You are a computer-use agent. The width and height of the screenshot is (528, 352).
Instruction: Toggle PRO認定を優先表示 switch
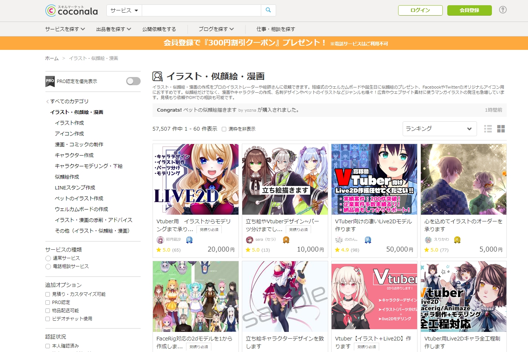click(133, 81)
